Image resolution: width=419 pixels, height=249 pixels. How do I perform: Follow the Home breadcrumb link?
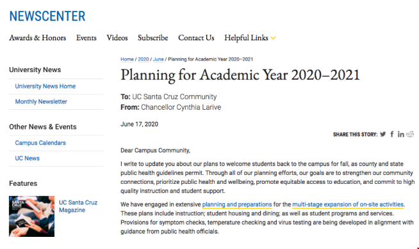click(x=127, y=59)
